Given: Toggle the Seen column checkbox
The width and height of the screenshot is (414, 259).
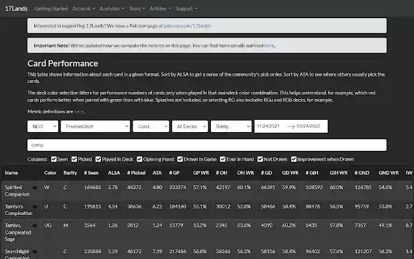Looking at the screenshot, I should pyautogui.click(x=54, y=159).
